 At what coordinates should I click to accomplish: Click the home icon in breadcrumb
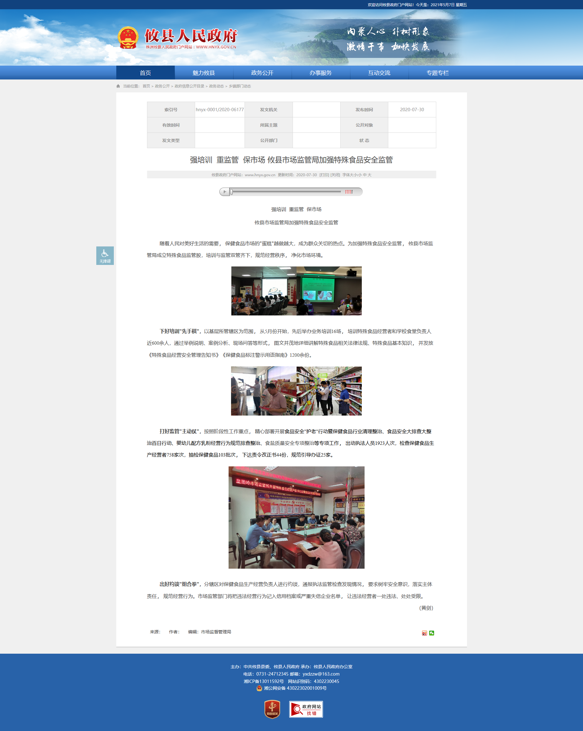click(x=118, y=86)
